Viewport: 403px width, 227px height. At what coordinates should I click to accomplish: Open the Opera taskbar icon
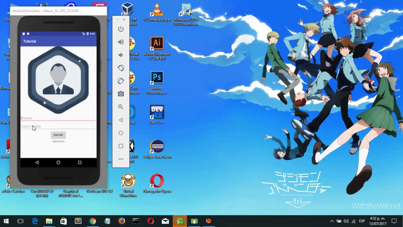tap(150, 221)
